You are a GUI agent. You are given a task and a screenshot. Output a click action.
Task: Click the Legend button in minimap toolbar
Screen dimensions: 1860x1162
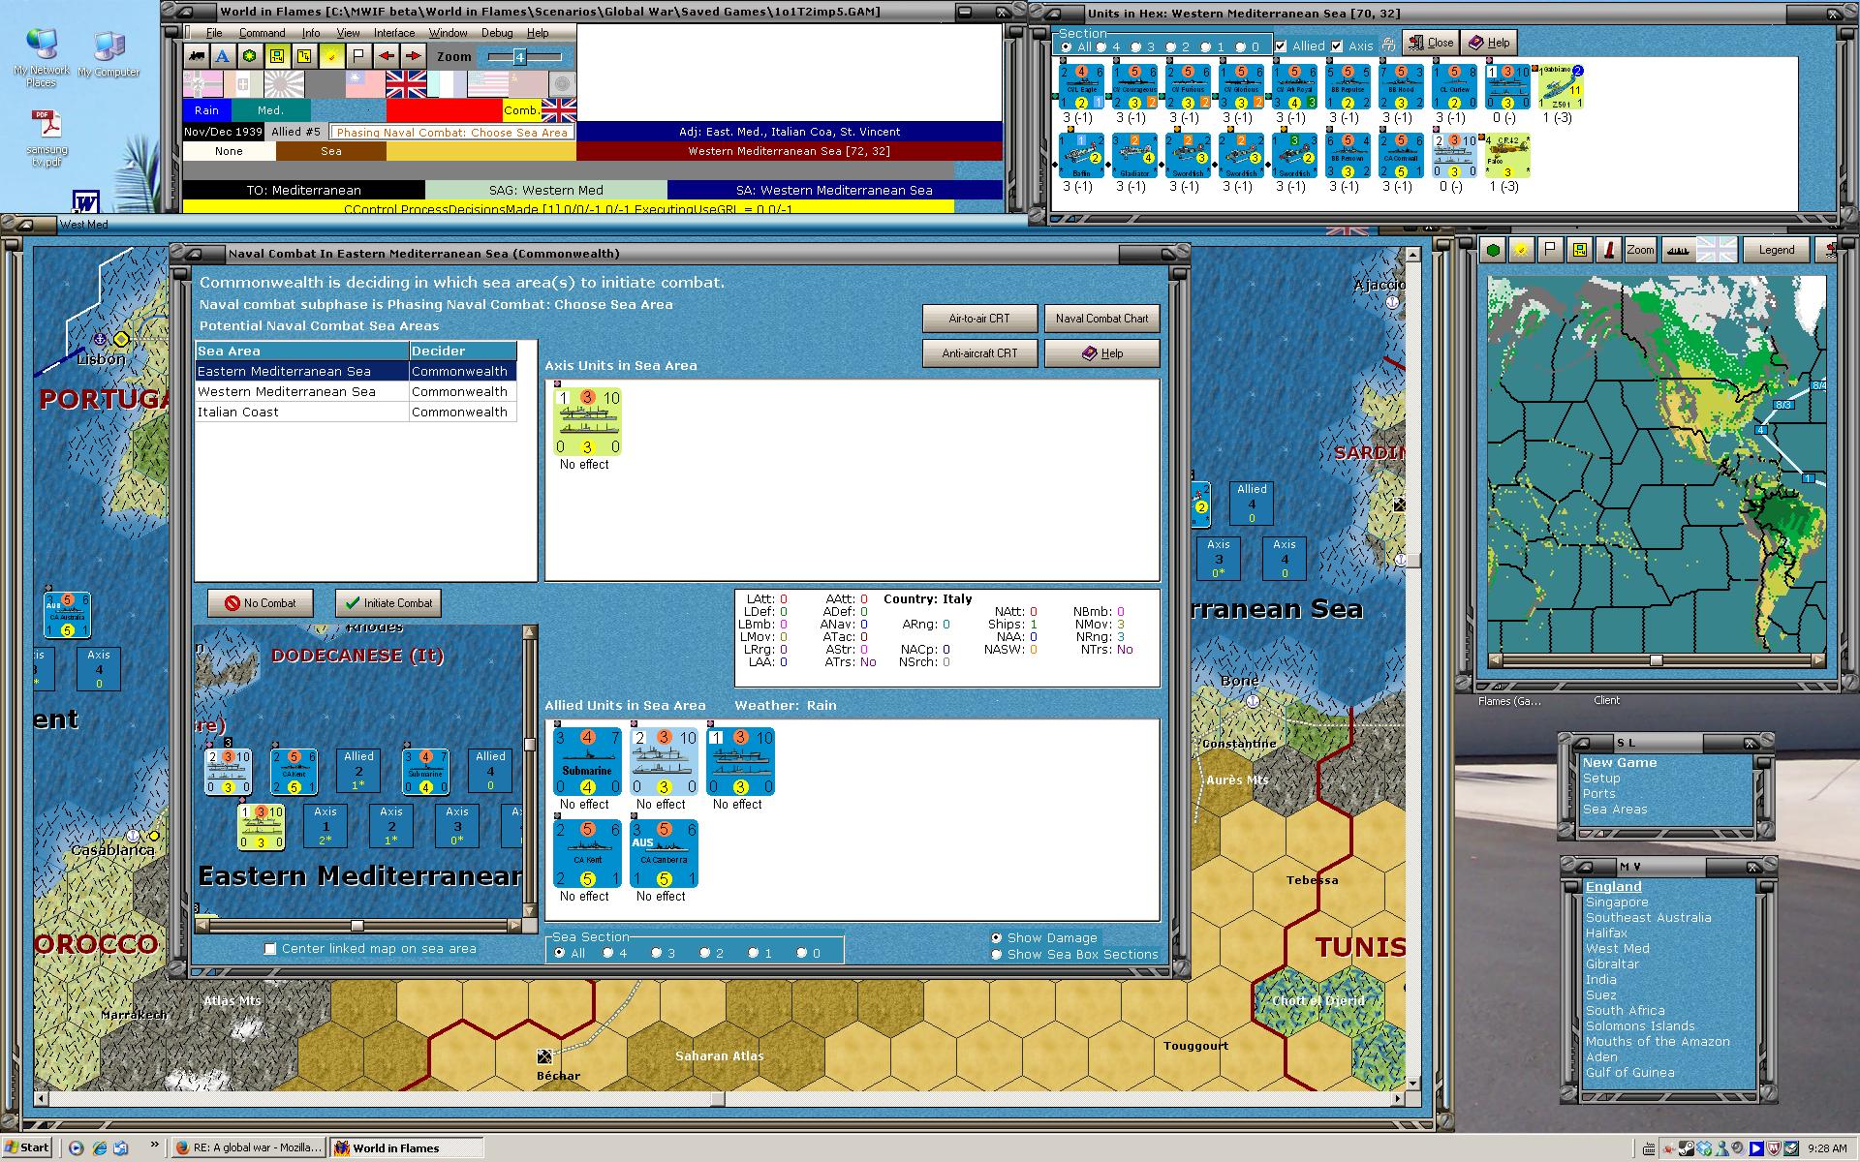(1776, 250)
